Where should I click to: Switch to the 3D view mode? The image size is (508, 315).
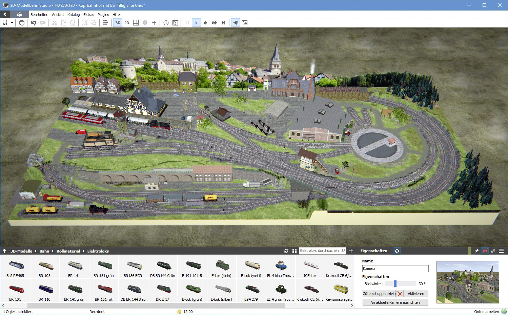coord(118,23)
